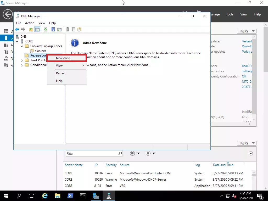Click the DNS Manager title bar icon
Viewport: 268px width, 201px height.
click(18, 16)
